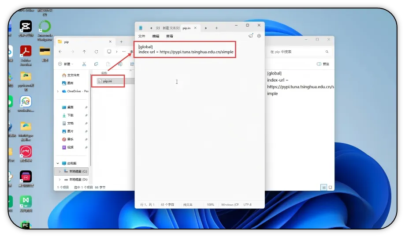Click 纯文本 in Notepad status bar
This screenshot has height=237, width=405.
[188, 205]
